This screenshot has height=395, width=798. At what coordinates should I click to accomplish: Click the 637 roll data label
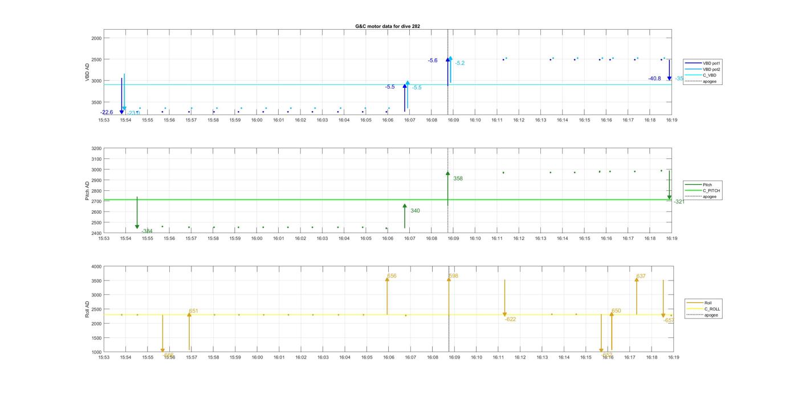(641, 276)
